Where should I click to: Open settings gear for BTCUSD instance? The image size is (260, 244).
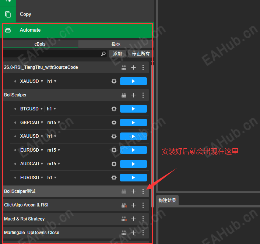point(114,109)
